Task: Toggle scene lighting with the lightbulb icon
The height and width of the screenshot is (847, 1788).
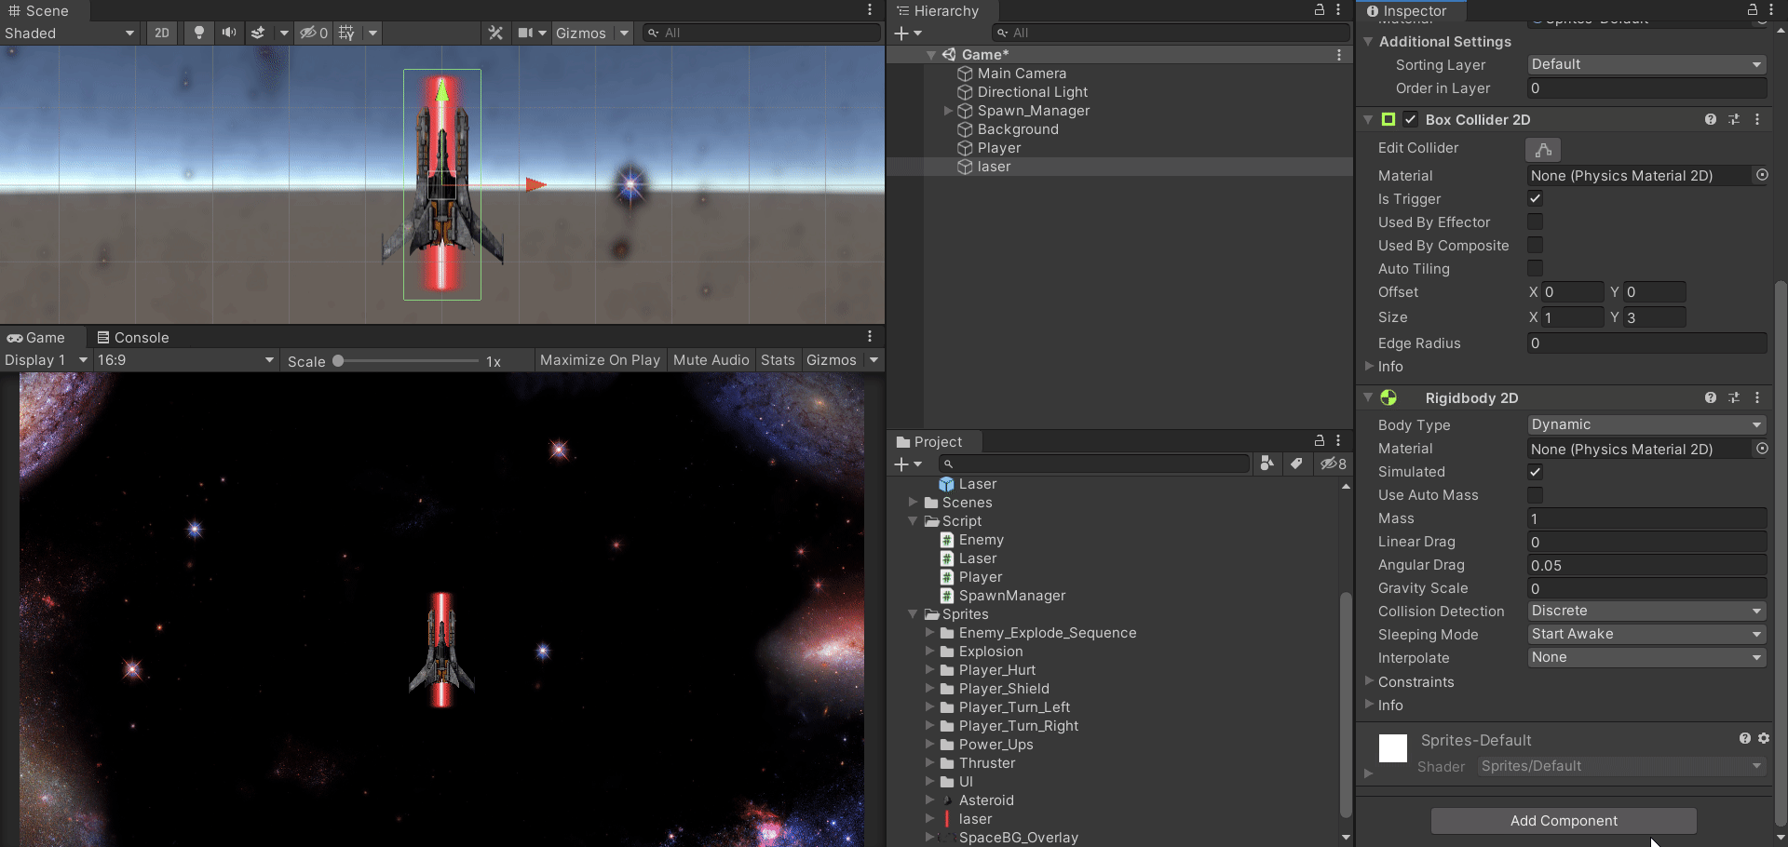Action: [x=198, y=33]
